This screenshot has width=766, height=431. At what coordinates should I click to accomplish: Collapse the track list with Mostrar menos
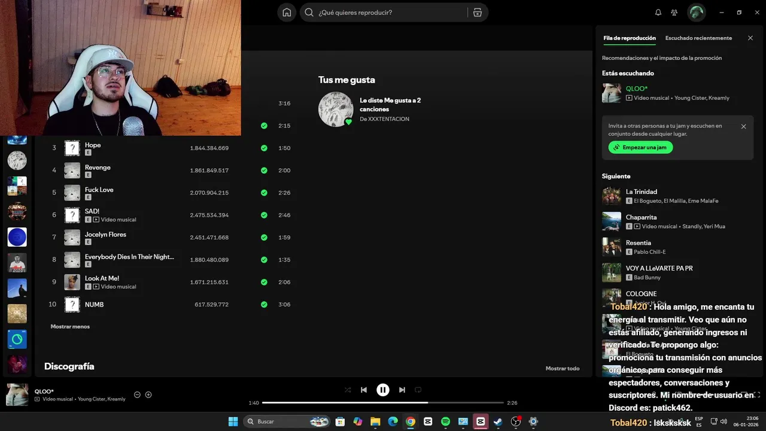click(70, 327)
